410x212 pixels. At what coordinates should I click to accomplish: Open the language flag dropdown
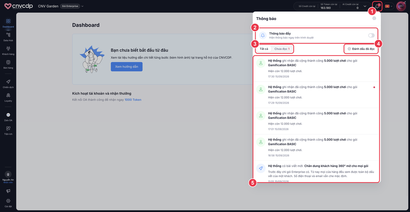point(389,6)
